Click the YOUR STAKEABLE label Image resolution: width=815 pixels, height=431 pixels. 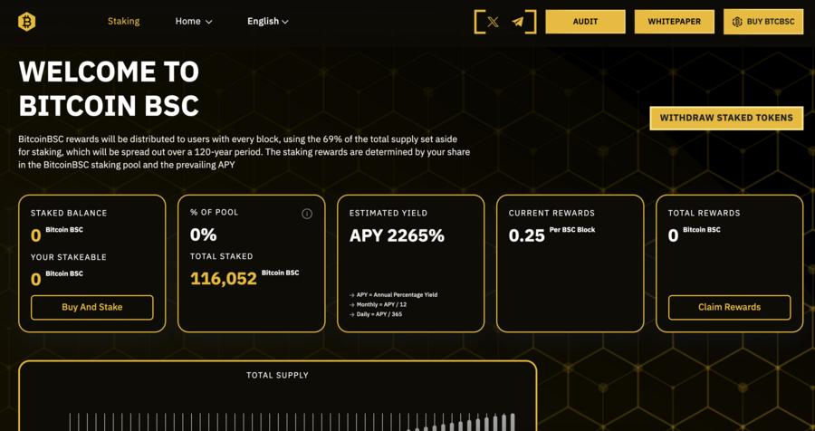pyautogui.click(x=68, y=257)
